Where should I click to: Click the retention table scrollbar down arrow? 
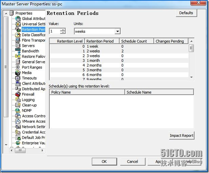[x=192, y=77]
